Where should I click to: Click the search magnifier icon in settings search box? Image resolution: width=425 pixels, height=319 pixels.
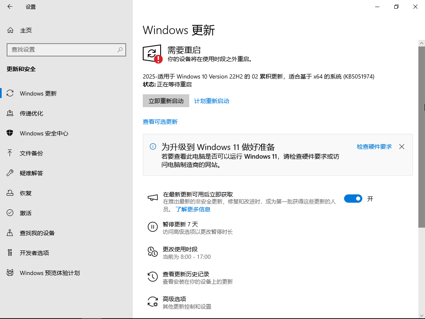[120, 49]
